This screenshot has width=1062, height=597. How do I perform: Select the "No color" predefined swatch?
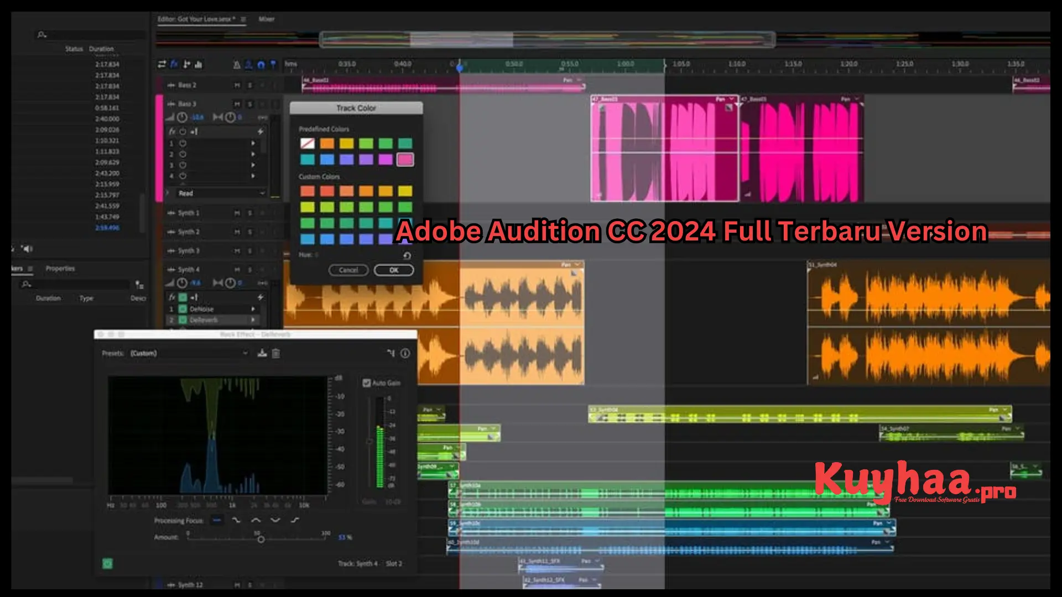click(308, 144)
